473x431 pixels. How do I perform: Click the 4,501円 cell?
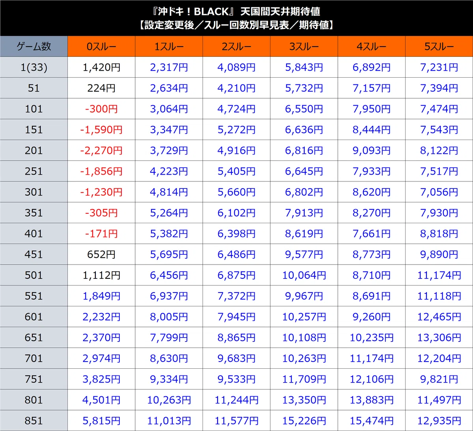point(101,400)
